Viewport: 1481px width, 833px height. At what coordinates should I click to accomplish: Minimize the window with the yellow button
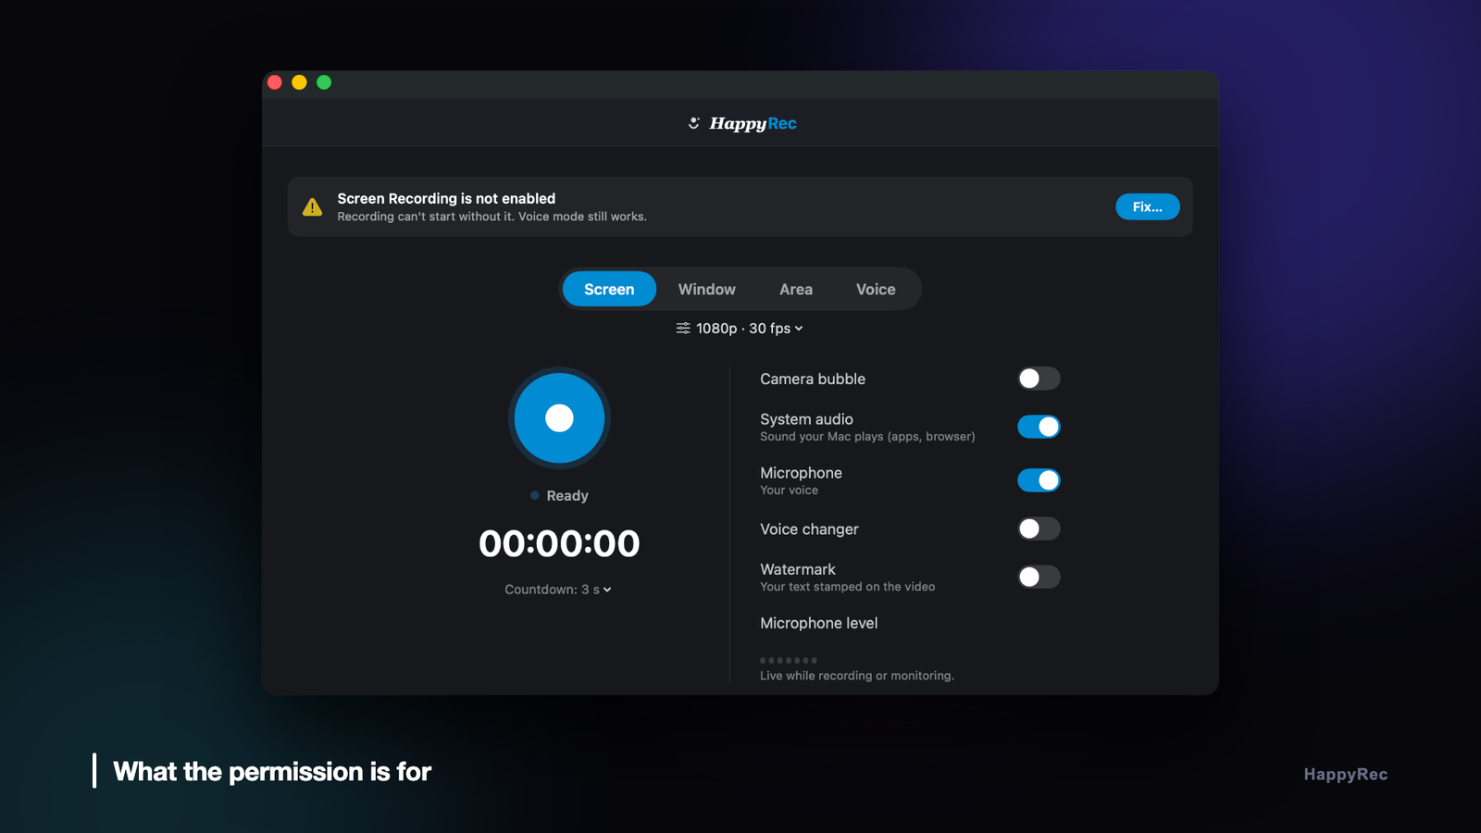(299, 82)
